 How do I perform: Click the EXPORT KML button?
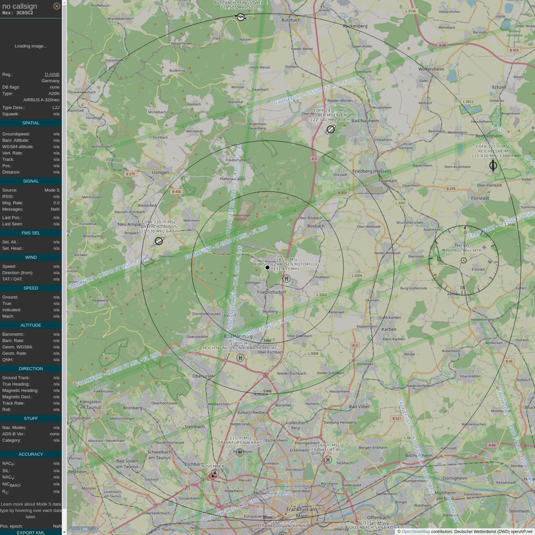[x=31, y=532]
